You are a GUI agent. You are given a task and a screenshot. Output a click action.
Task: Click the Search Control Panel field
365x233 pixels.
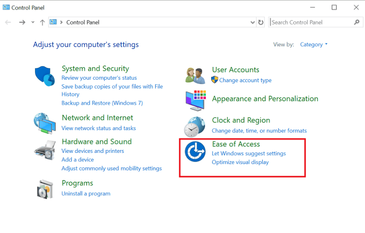point(311,22)
